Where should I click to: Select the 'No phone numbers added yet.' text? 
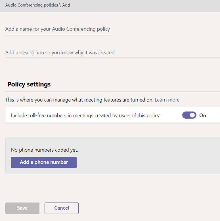tap(45, 150)
